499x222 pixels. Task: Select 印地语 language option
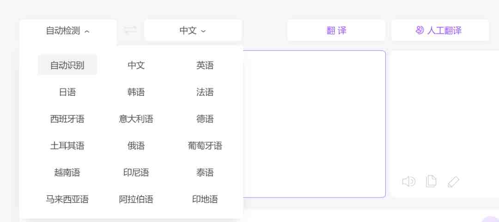[205, 199]
